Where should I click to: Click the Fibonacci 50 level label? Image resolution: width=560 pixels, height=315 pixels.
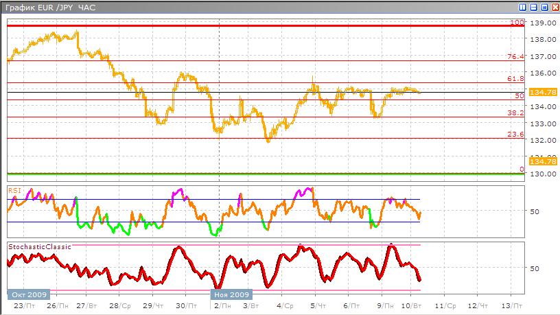coord(520,96)
